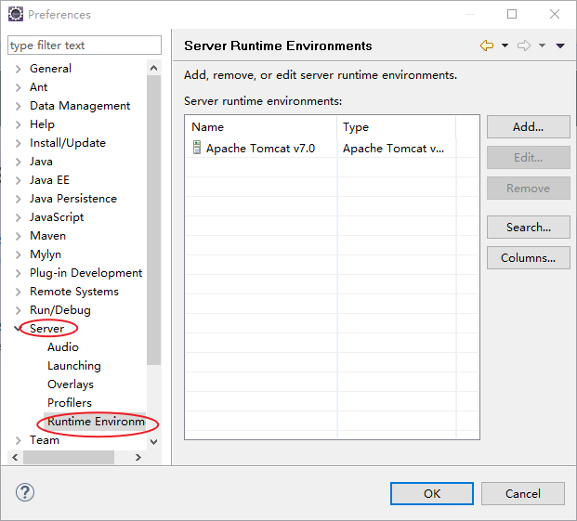Select the Java Persistence item
The height and width of the screenshot is (521, 577).
[x=73, y=199]
